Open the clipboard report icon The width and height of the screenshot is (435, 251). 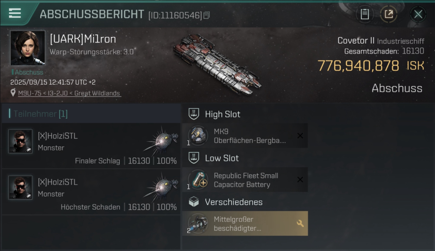coord(364,14)
